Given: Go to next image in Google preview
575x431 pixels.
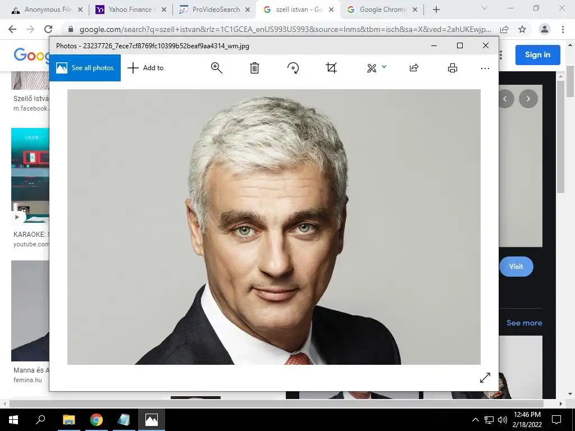Looking at the screenshot, I should pyautogui.click(x=528, y=99).
